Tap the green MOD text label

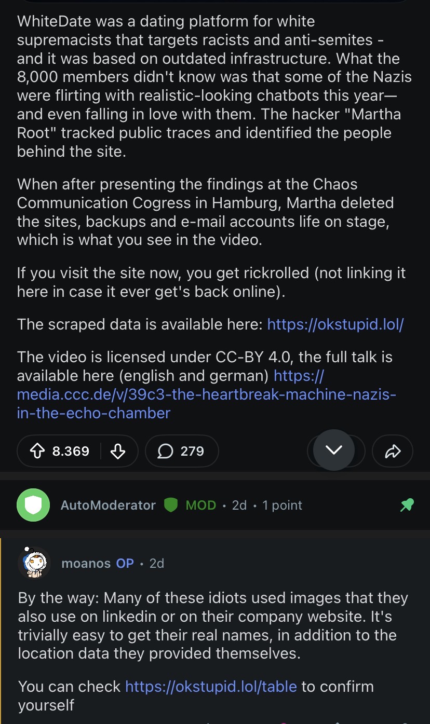[200, 505]
